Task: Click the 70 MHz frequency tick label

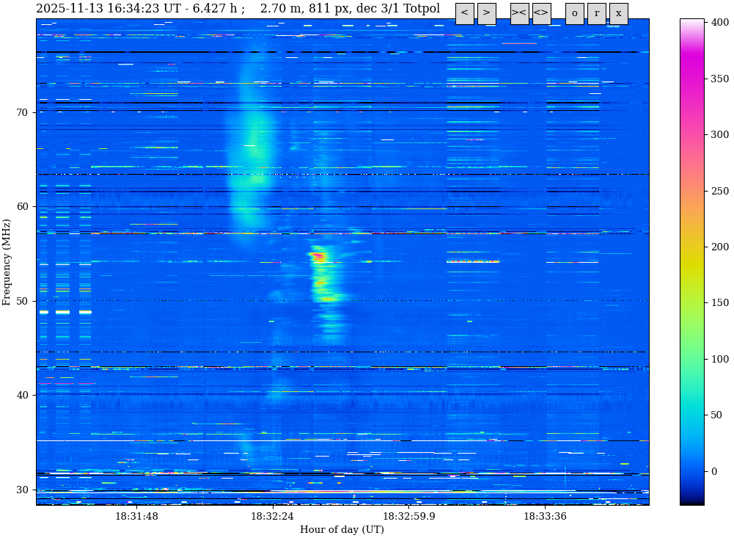Action: (21, 112)
